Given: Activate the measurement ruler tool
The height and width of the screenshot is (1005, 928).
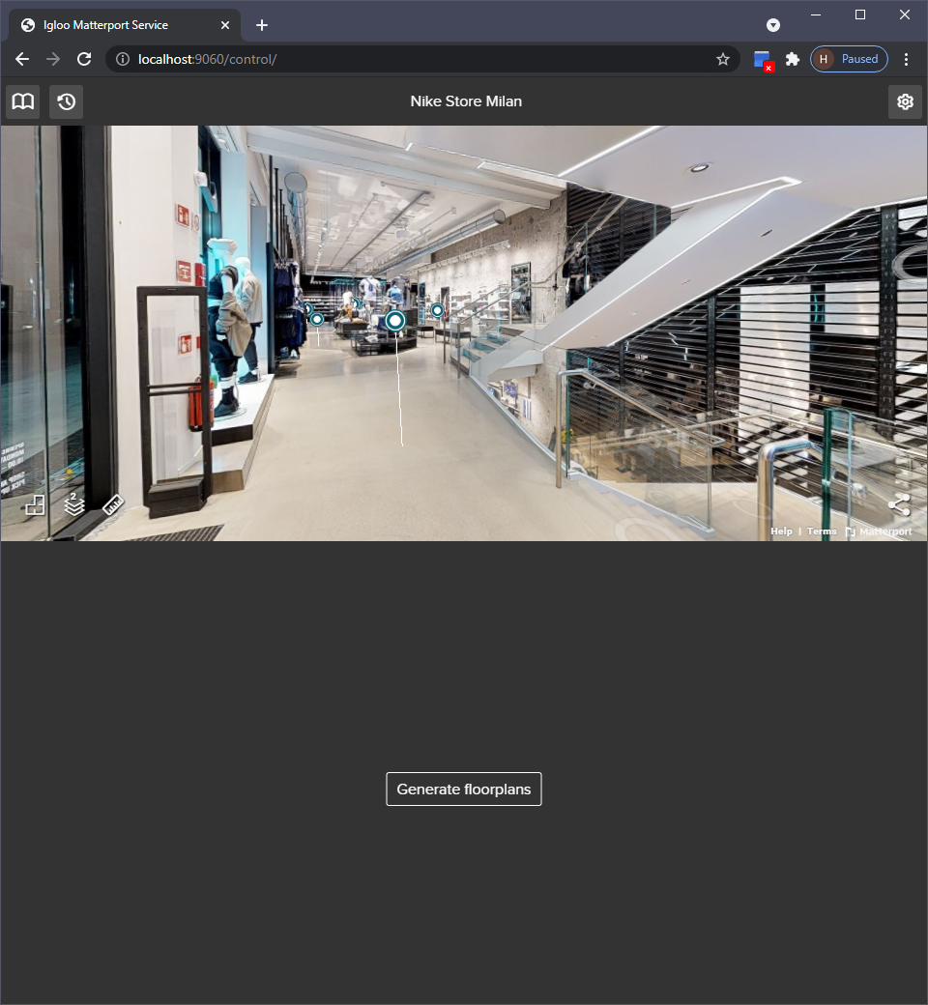Looking at the screenshot, I should (x=113, y=504).
